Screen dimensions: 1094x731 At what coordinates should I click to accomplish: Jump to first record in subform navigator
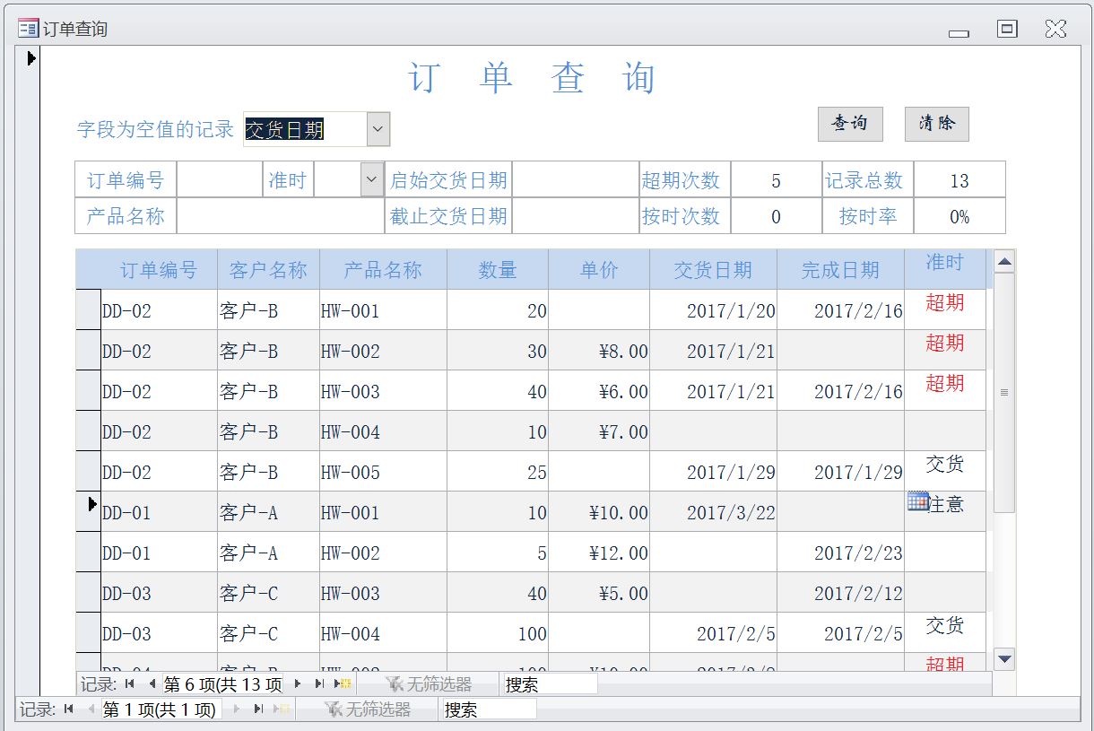click(x=130, y=684)
